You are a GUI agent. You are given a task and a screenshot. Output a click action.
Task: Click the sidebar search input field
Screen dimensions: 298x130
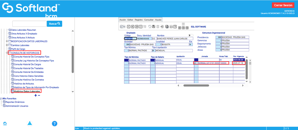29,24
